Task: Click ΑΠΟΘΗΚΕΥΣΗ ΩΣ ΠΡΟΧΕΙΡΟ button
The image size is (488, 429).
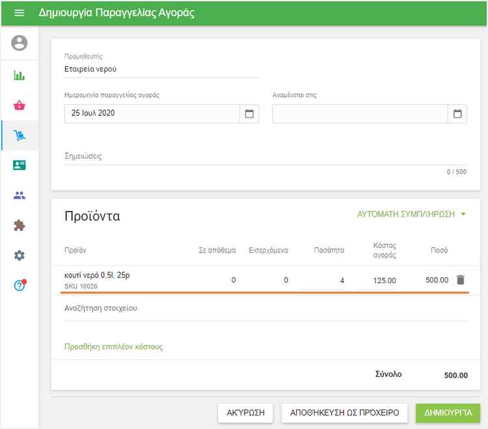Action: click(344, 413)
